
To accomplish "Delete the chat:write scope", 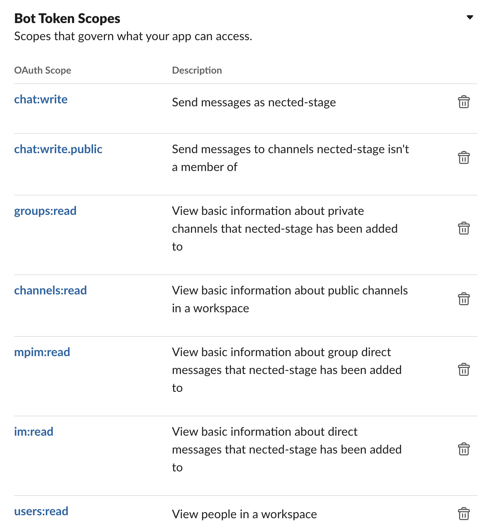I will click(x=464, y=102).
